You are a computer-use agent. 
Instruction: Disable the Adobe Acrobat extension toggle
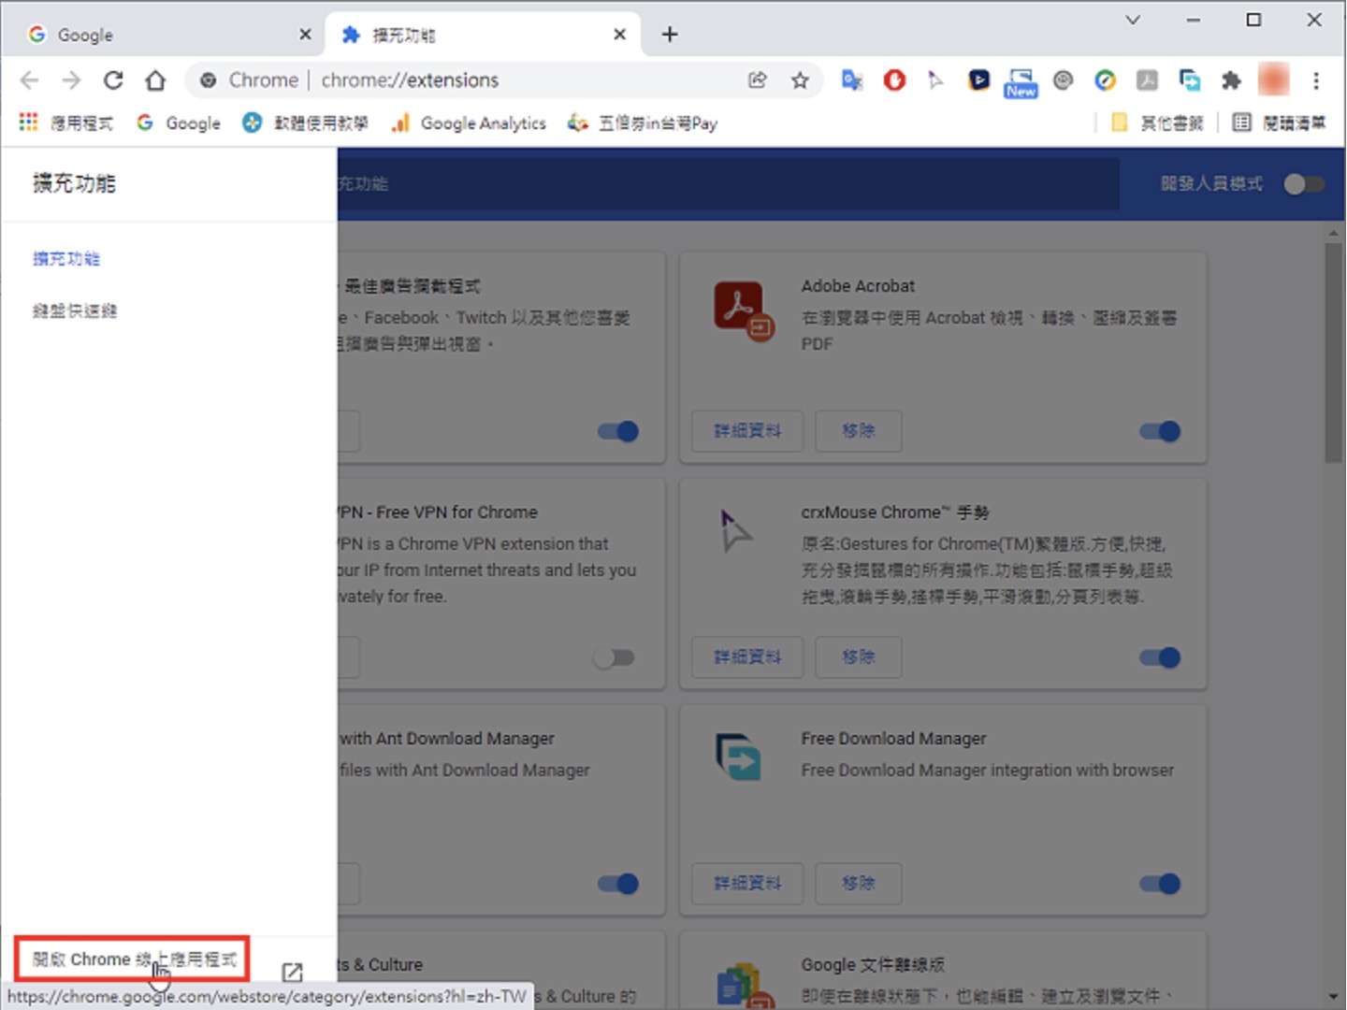[1160, 431]
